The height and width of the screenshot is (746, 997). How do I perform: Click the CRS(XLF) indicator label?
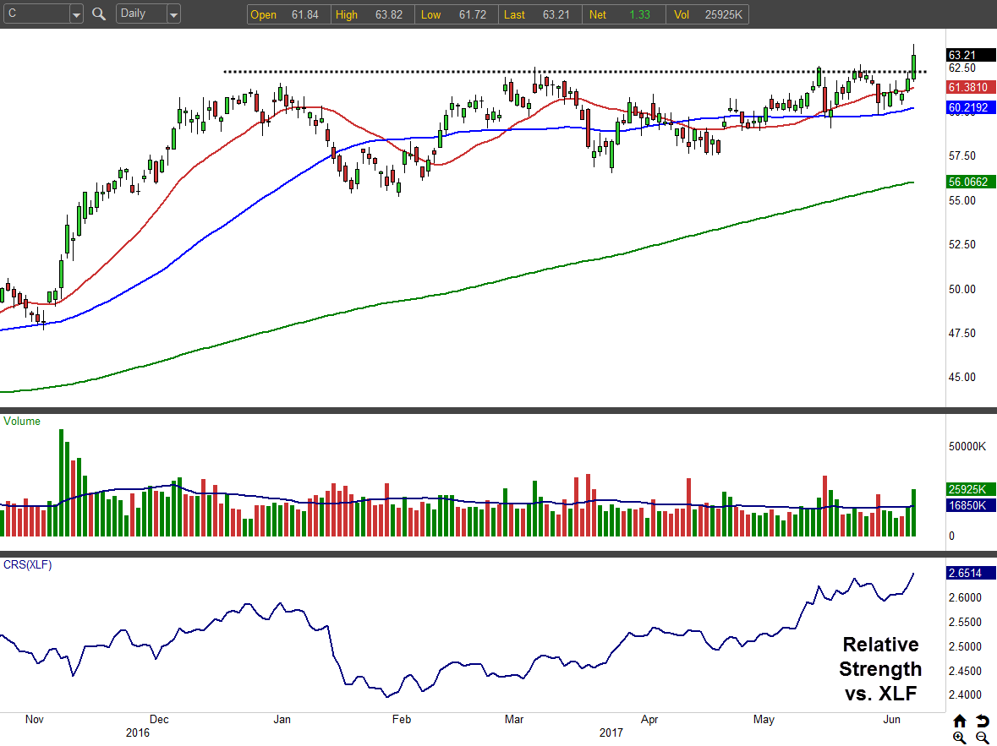28,564
